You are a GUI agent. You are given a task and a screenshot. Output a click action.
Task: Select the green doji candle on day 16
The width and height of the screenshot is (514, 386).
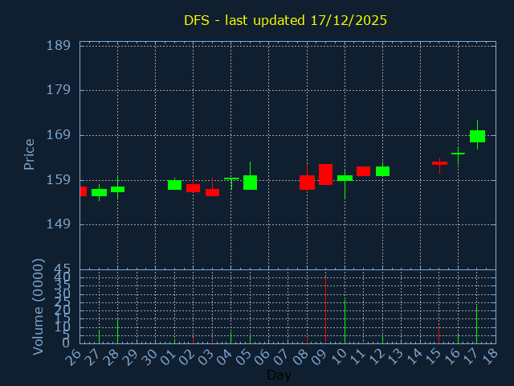tap(458, 153)
